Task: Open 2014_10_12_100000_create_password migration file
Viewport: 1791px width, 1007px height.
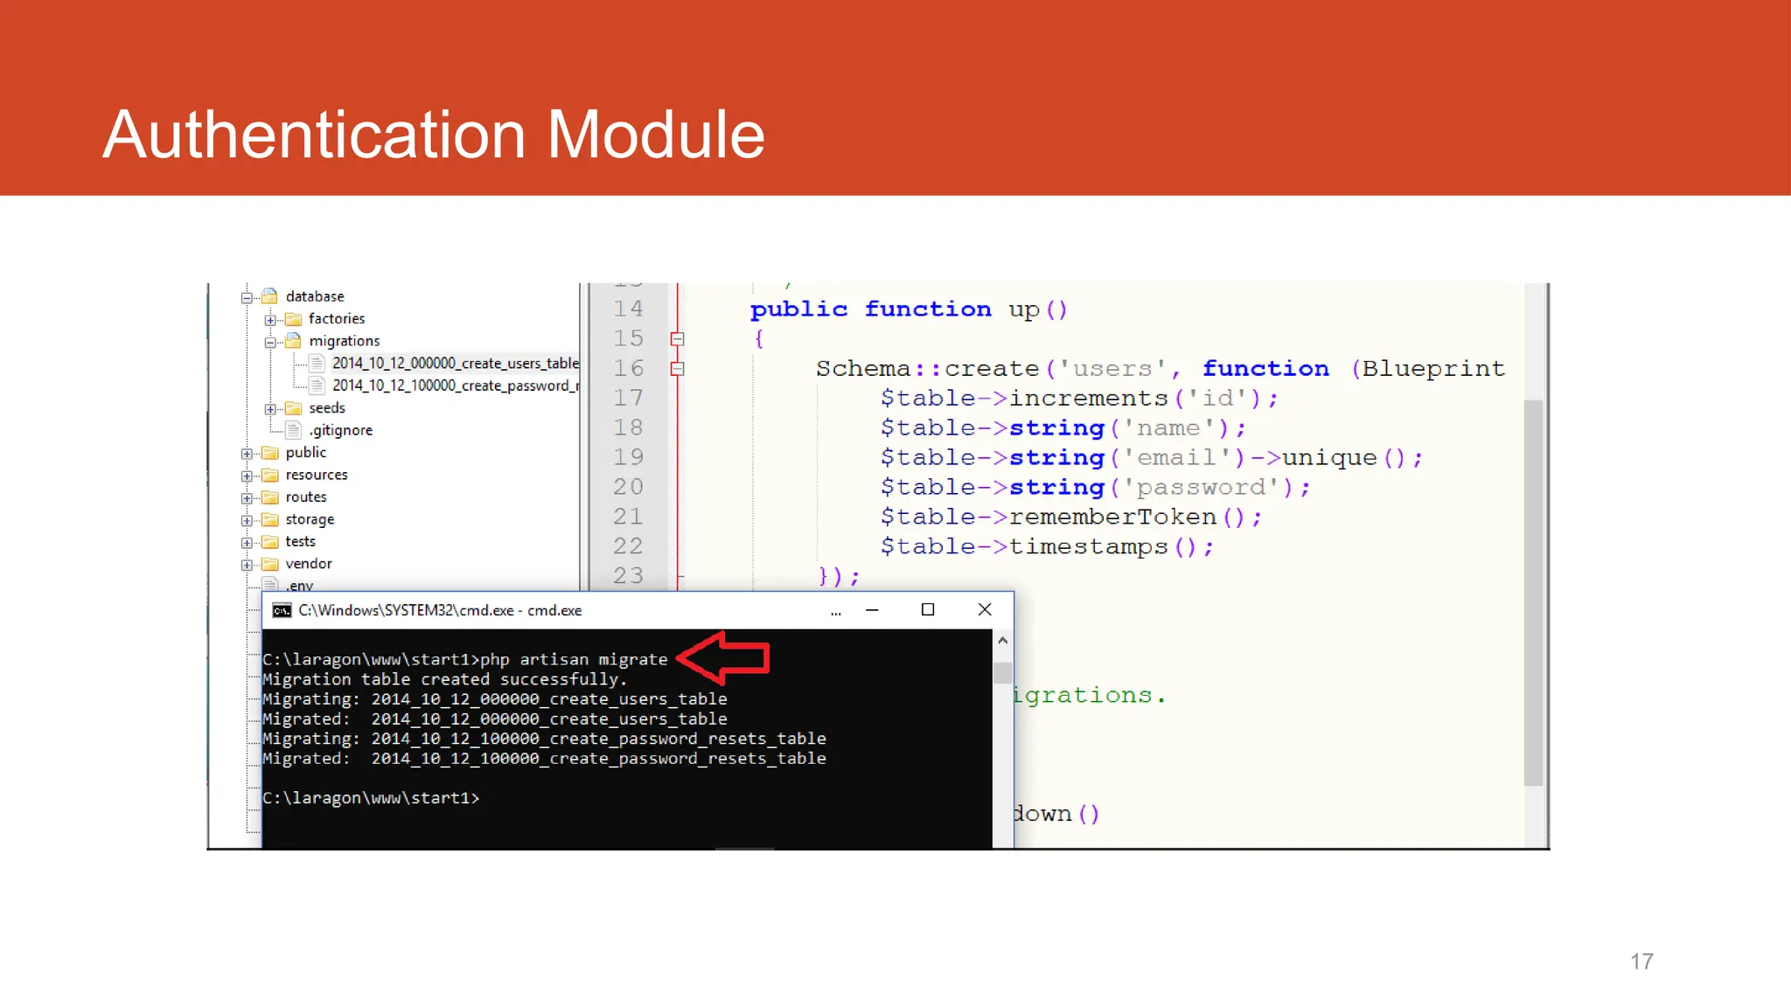Action: [455, 385]
